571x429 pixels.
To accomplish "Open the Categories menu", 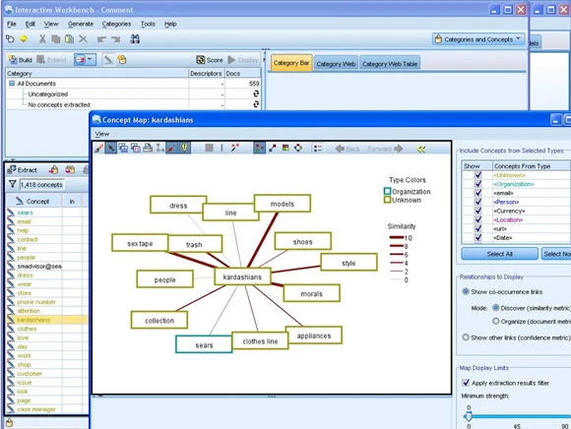I will [116, 24].
